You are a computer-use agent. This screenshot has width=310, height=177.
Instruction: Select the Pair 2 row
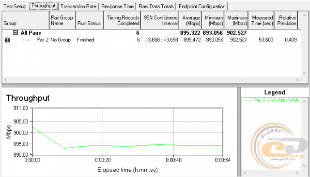pyautogui.click(x=152, y=40)
